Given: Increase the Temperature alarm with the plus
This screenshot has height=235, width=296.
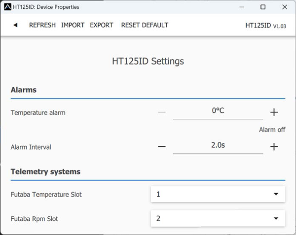Looking at the screenshot, I should pyautogui.click(x=274, y=112).
